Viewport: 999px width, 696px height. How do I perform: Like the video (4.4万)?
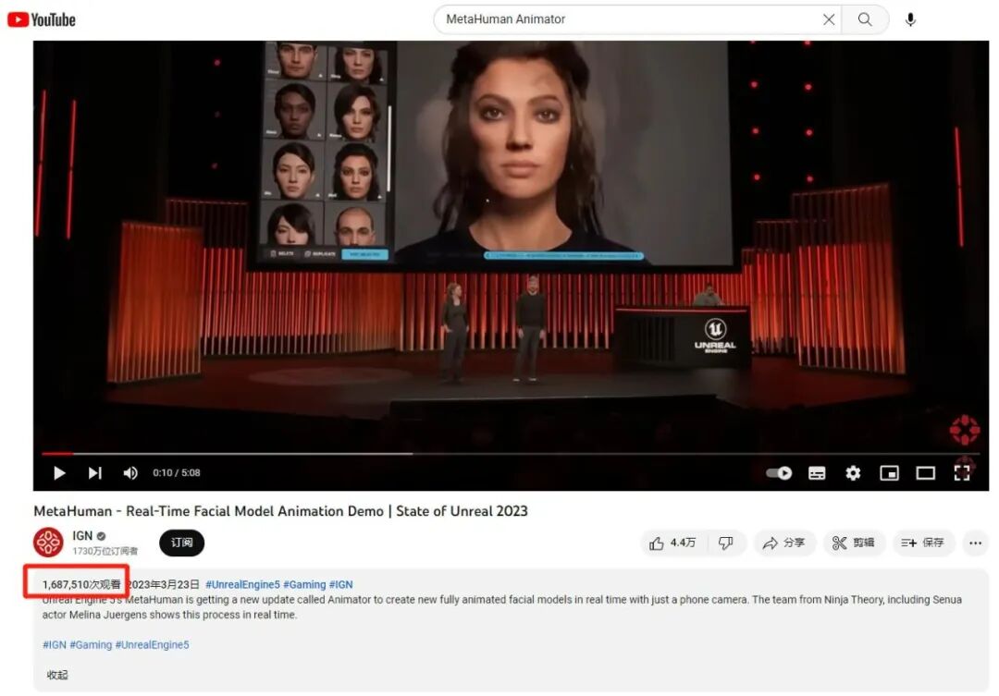pos(672,543)
